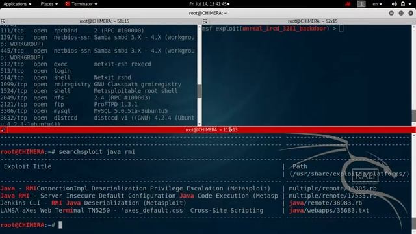Click the volume speaker icon
The image size is (416, 234).
pos(395,4)
